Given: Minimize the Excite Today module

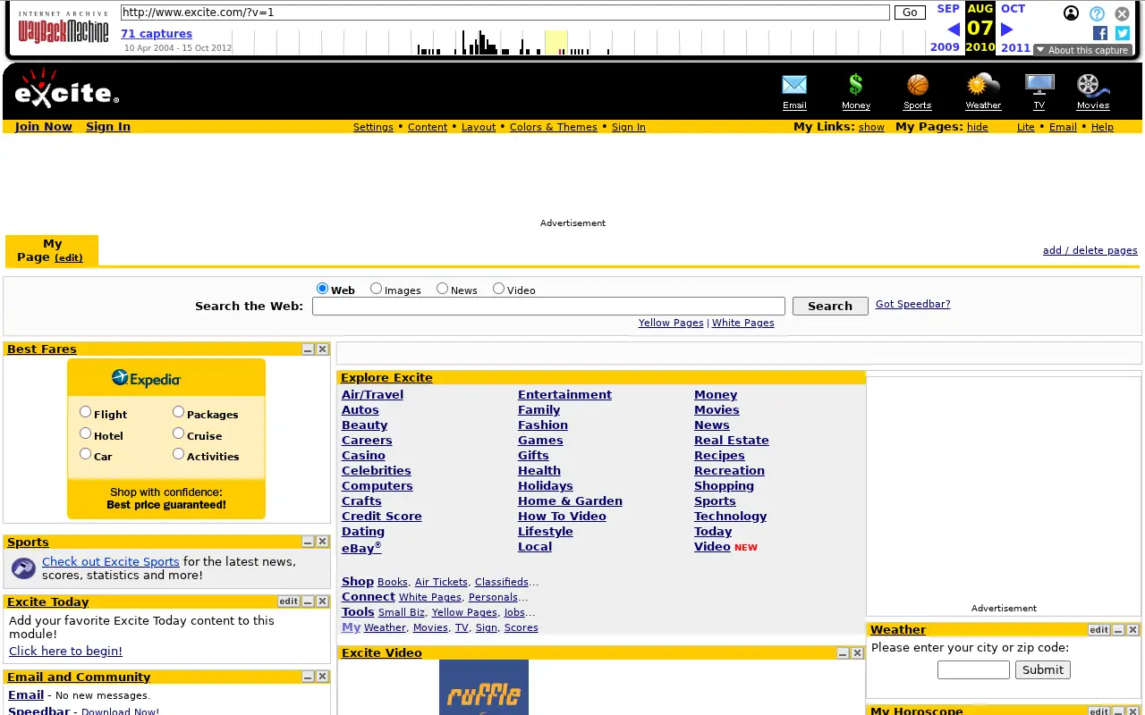Looking at the screenshot, I should click(x=308, y=602).
